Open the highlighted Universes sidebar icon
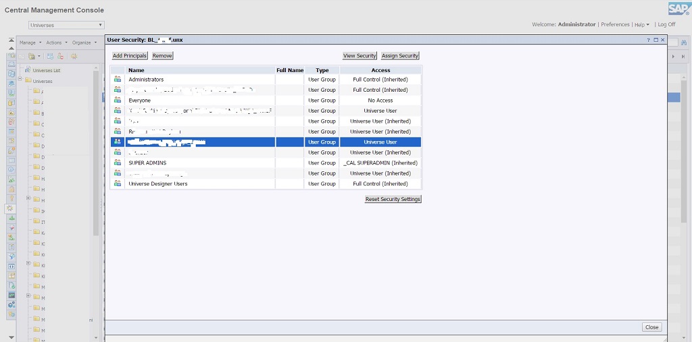This screenshot has height=342, width=692. click(11, 208)
